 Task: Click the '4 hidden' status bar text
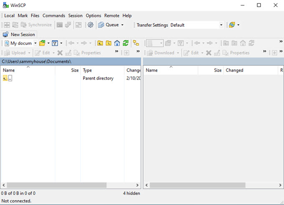(x=132, y=193)
